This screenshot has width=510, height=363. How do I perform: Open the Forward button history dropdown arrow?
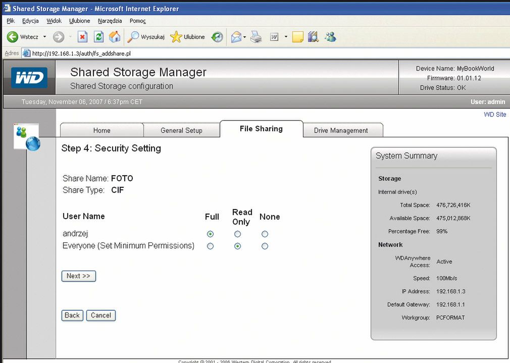(70, 37)
